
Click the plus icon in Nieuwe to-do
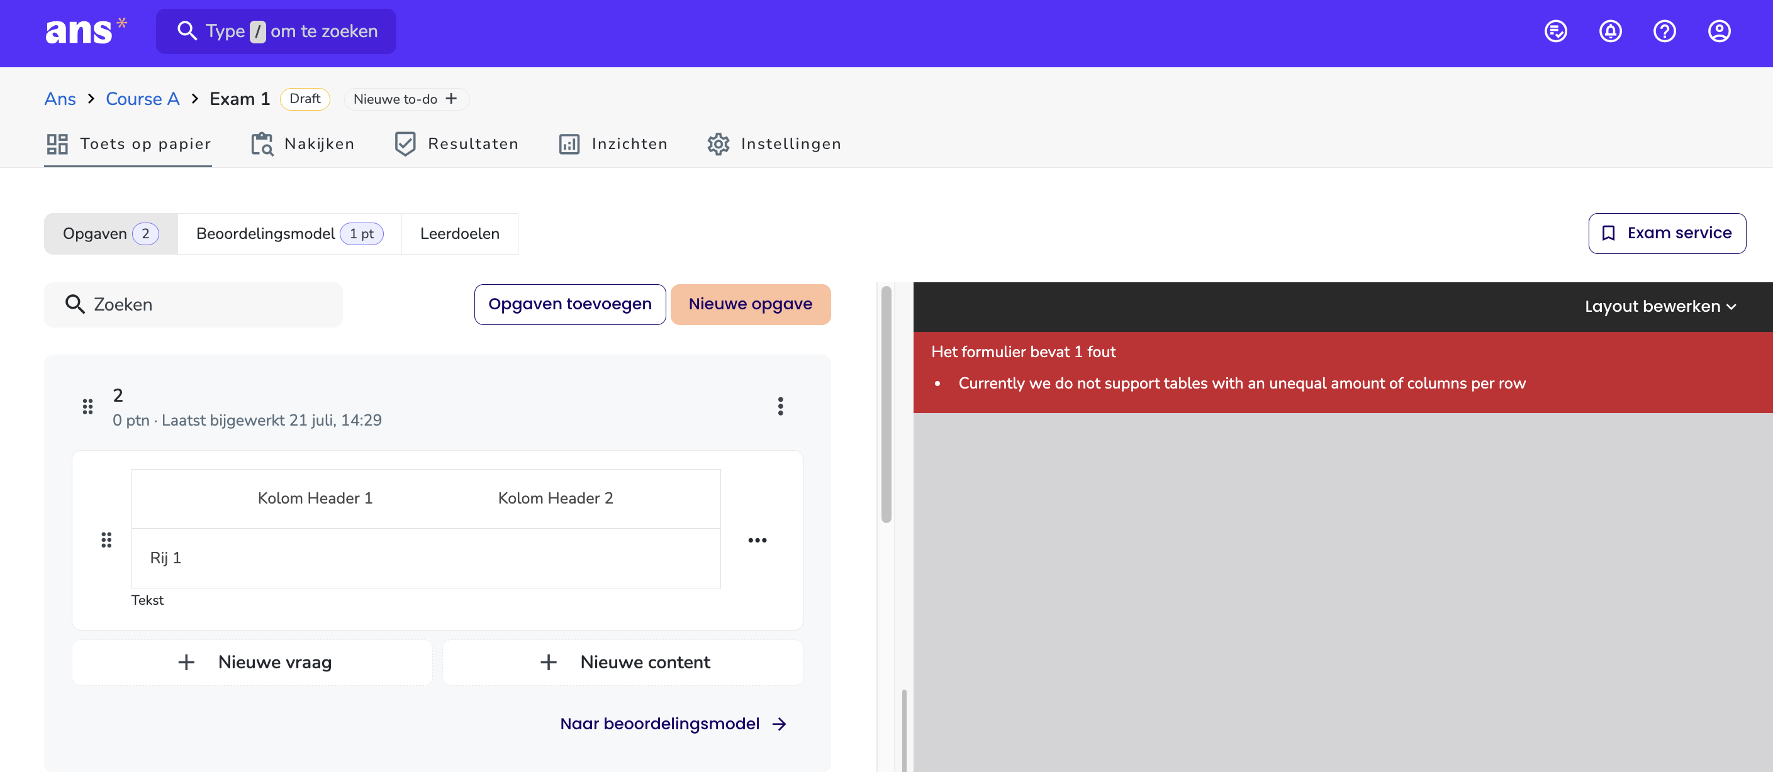(x=452, y=99)
